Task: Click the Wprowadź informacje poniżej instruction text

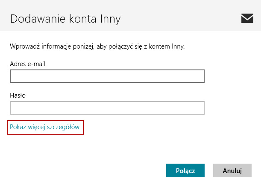Action: click(x=97, y=46)
